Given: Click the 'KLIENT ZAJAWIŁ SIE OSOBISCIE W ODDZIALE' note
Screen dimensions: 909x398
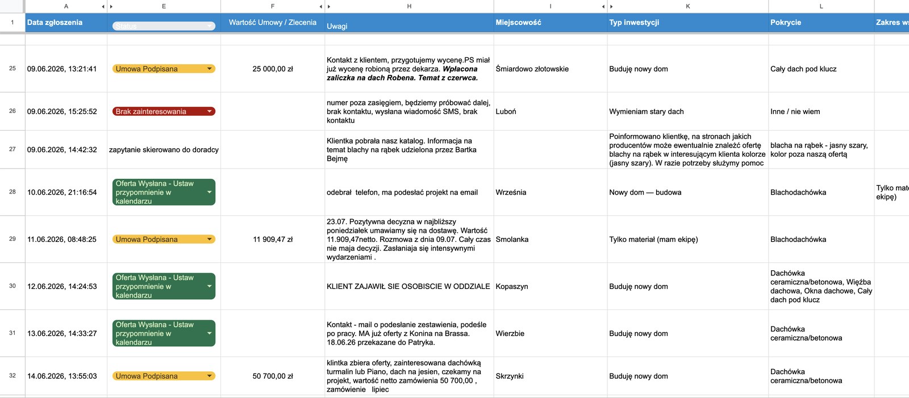Looking at the screenshot, I should click(409, 286).
